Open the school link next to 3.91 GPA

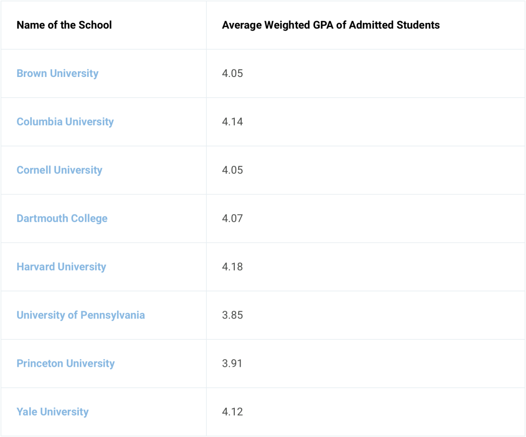(66, 363)
